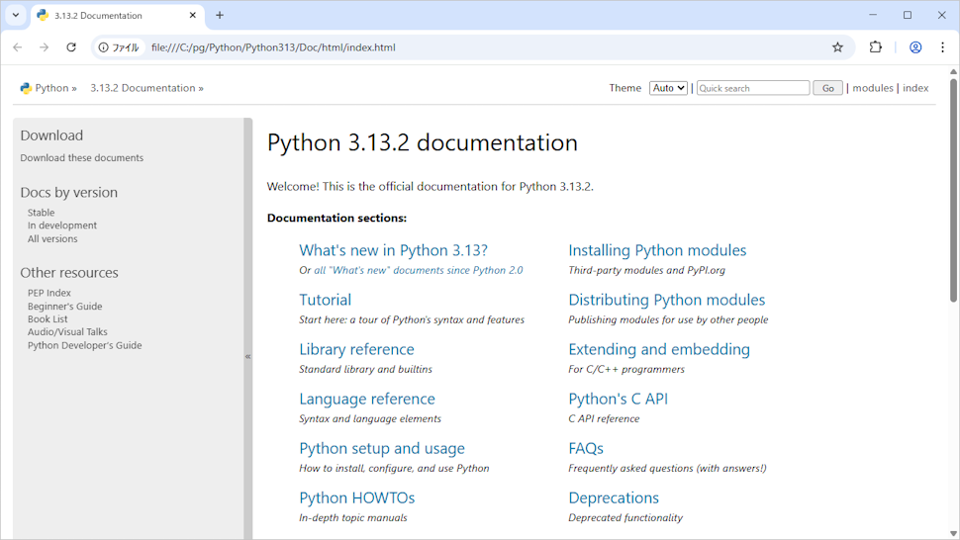Open a new tab with plus icon

[220, 15]
